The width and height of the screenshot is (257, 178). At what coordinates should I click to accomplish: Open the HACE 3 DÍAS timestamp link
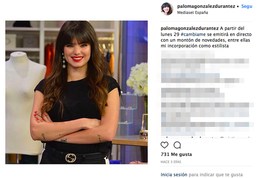pos(171,162)
